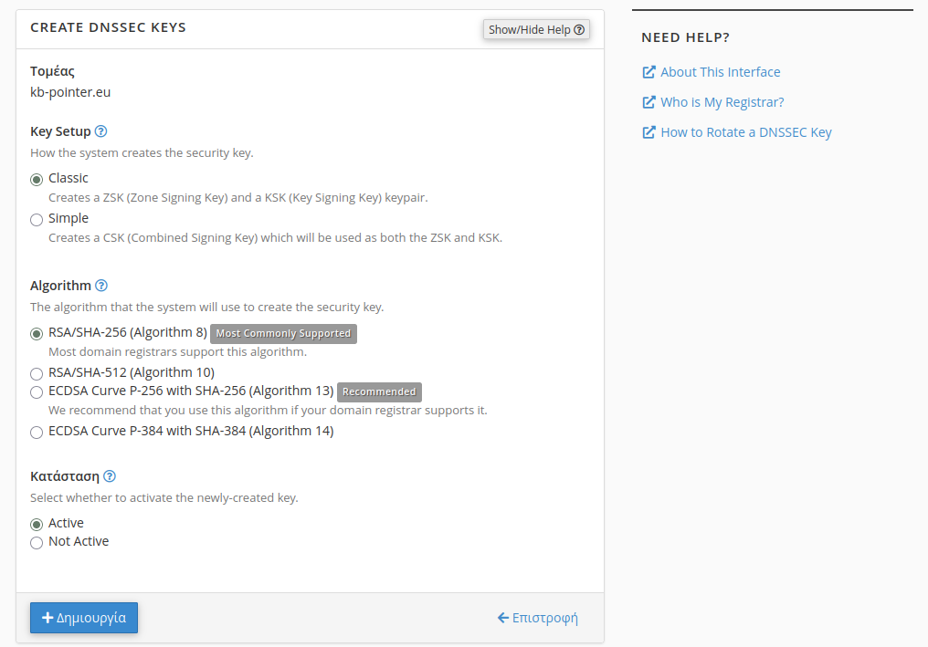
Task: Choose RSA/SHA-512 (Algorithm 10)
Action: pos(37,373)
